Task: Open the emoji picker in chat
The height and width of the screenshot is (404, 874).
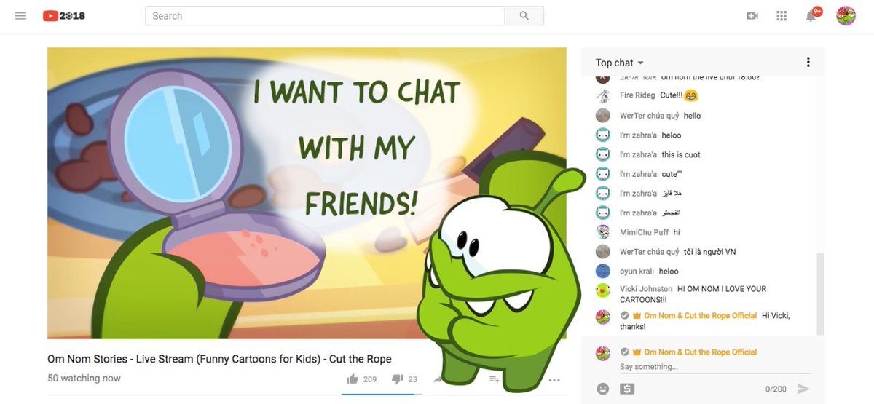Action: 602,389
